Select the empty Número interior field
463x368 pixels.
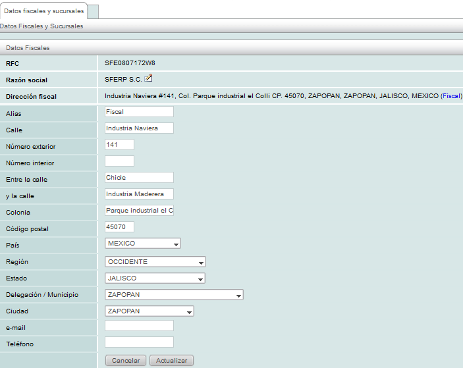(119, 161)
